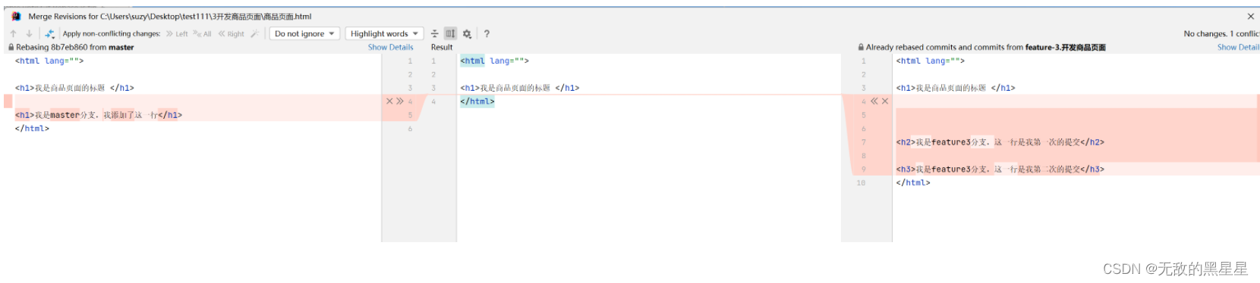Close the Merge Revisions window
This screenshot has height=283, width=1260.
click(x=1251, y=16)
